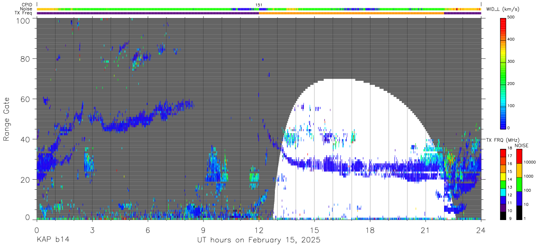Click the 3 hour tick label

click(x=92, y=230)
